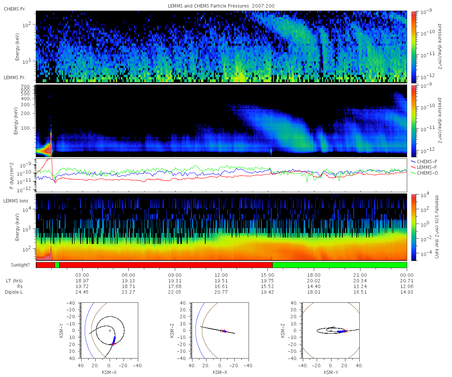The width and height of the screenshot is (452, 377).
Task: Click the LT value '18.97'
Action: pos(82,281)
